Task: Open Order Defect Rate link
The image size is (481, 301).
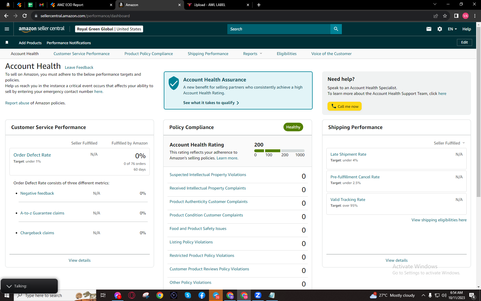Action: pos(32,155)
